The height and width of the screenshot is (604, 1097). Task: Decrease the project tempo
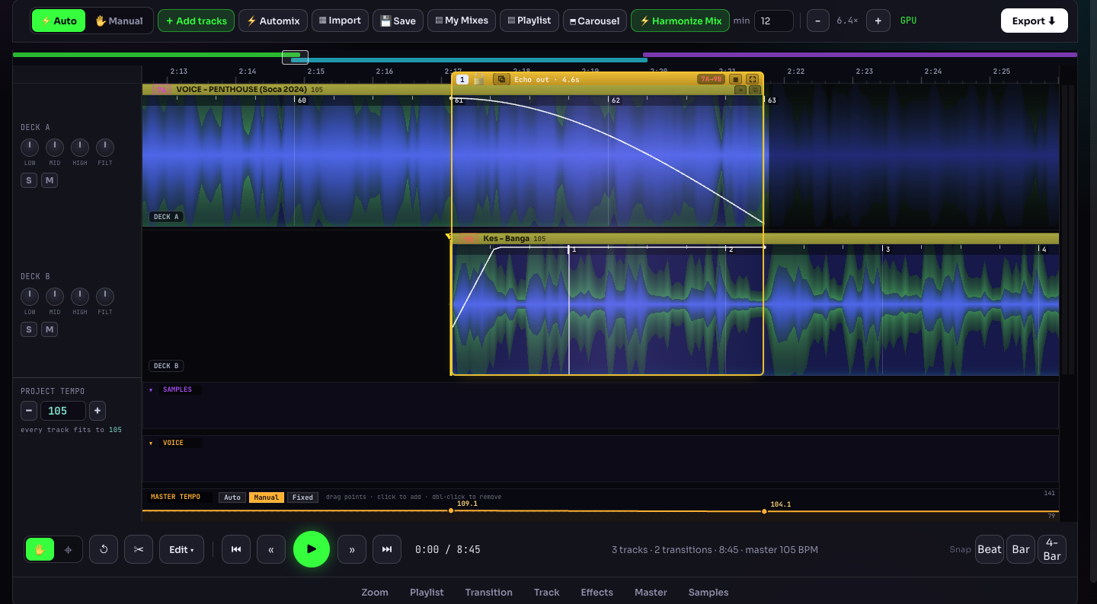point(29,411)
